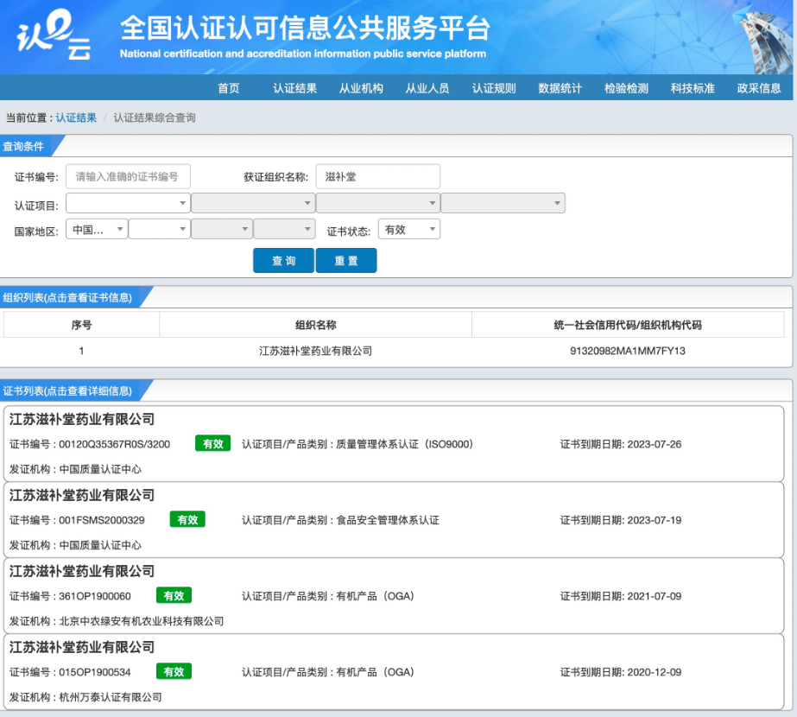Open the 国家地区 country dropdown showing 中国
This screenshot has height=717, width=797.
pyautogui.click(x=97, y=229)
